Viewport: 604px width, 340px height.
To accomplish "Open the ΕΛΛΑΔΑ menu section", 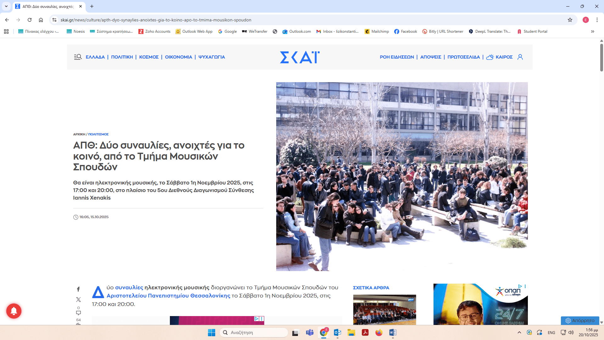I will pos(95,57).
